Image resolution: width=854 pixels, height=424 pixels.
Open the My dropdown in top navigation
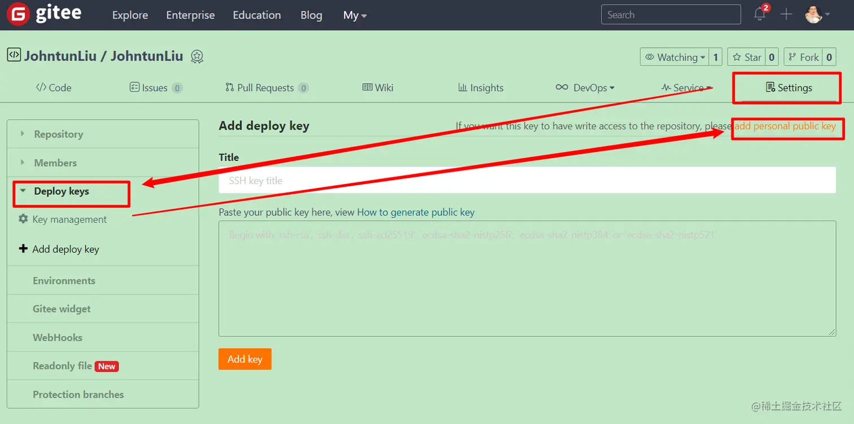click(355, 15)
